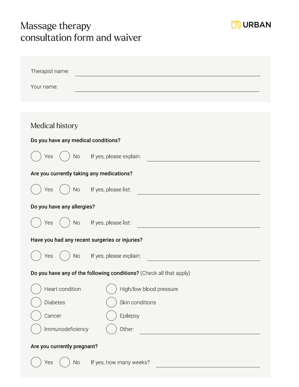Select the Epilepsy checkbox
This screenshot has width=299, height=387.
pyautogui.click(x=111, y=316)
